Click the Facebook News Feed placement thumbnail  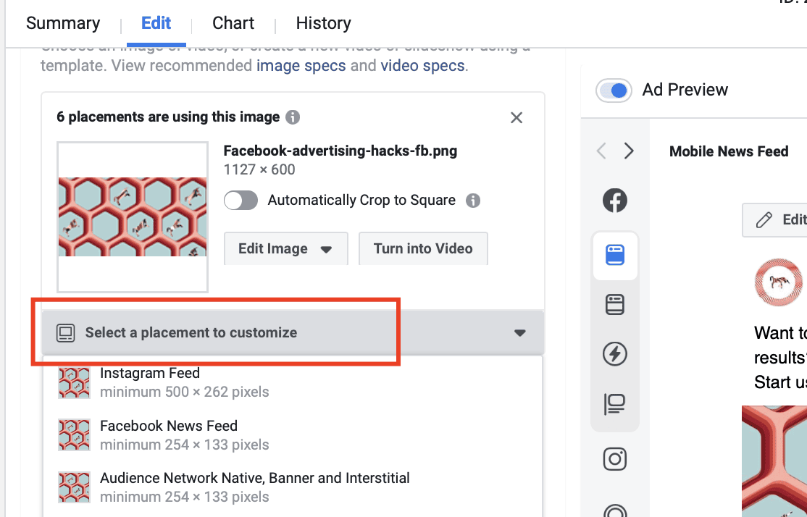[74, 434]
